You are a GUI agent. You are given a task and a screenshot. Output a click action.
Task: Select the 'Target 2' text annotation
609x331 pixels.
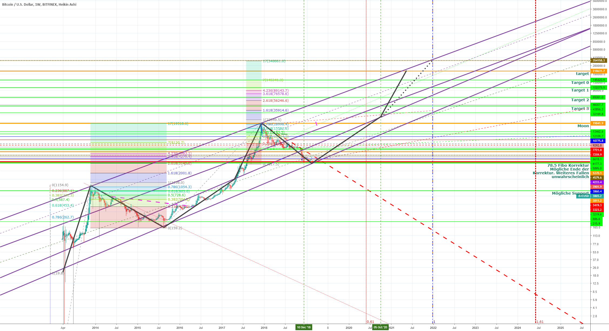click(580, 100)
